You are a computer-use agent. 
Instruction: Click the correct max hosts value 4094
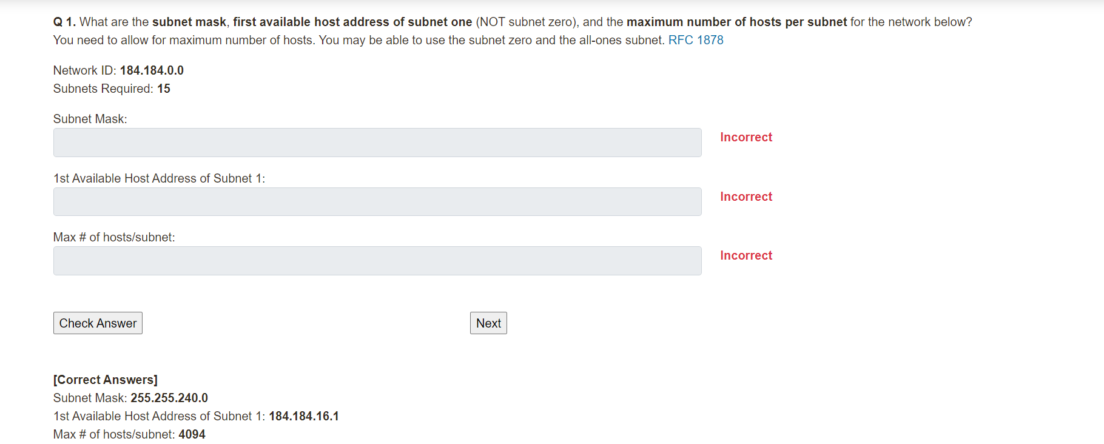coord(192,434)
